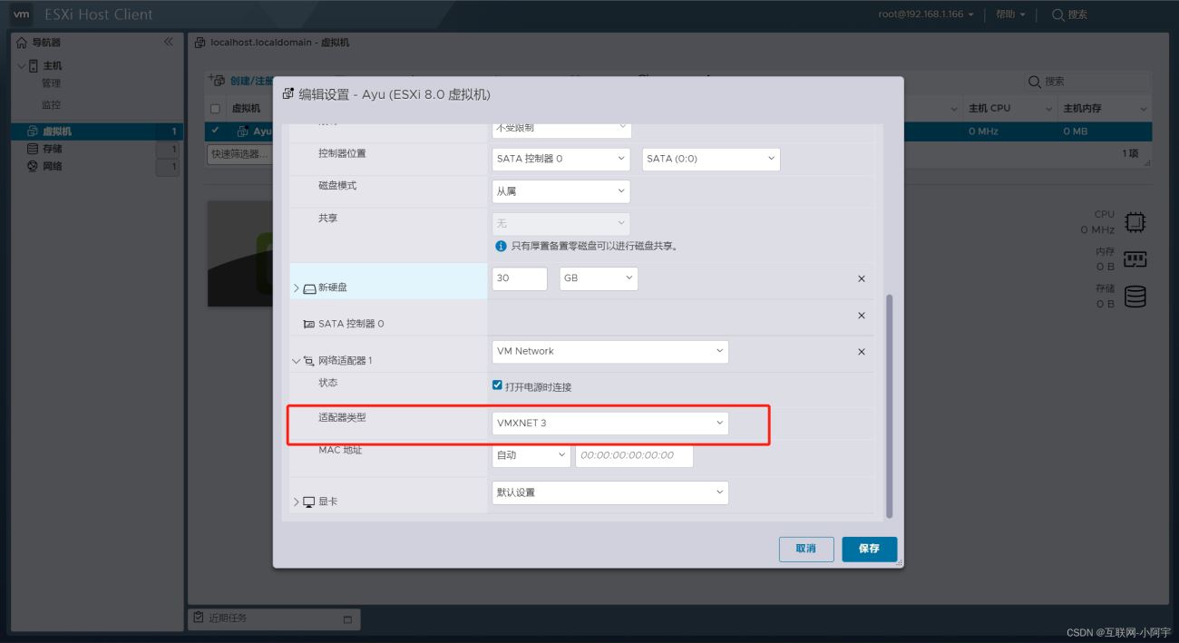Click the display icon next to 显卡
Screen dimensions: 1179x643
(309, 502)
